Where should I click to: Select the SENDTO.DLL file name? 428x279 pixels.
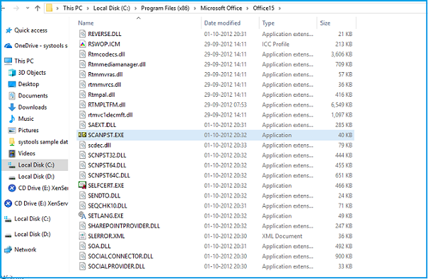(x=104, y=196)
